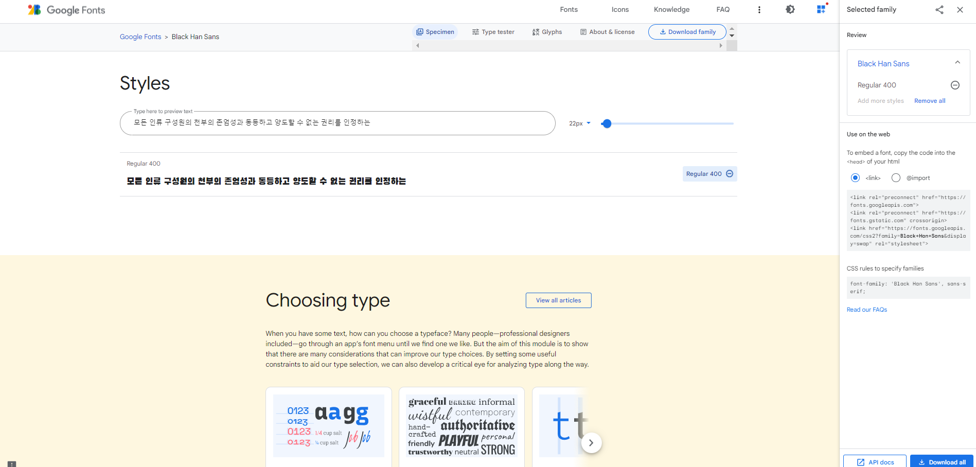This screenshot has width=976, height=467.
Task: Open the Knowledge navigation item
Action: point(671,10)
